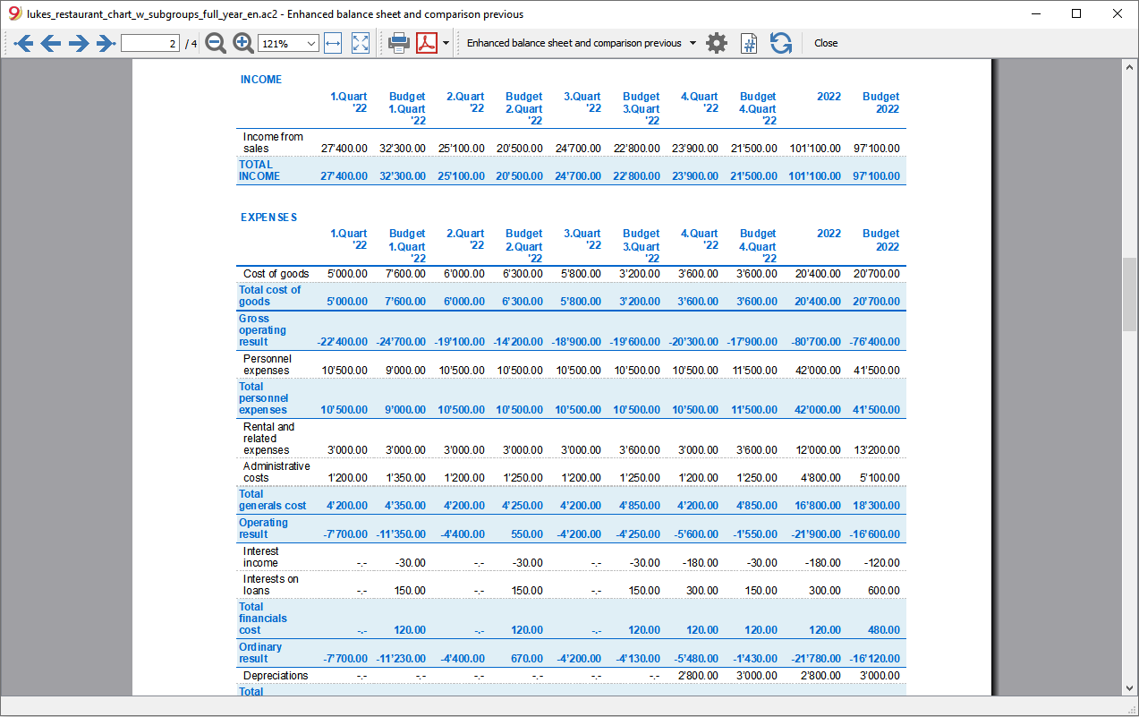The width and height of the screenshot is (1139, 717).
Task: Click the 'Total generals cost' label
Action: (x=273, y=499)
